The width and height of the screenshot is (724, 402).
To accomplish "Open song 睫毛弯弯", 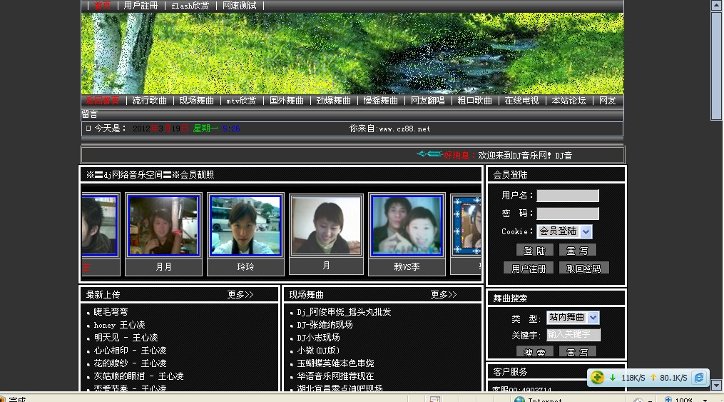I will 111,312.
